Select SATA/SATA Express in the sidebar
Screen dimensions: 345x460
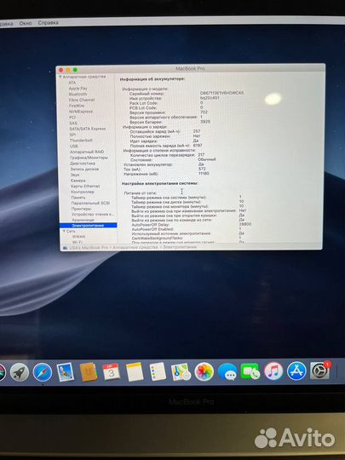click(88, 129)
